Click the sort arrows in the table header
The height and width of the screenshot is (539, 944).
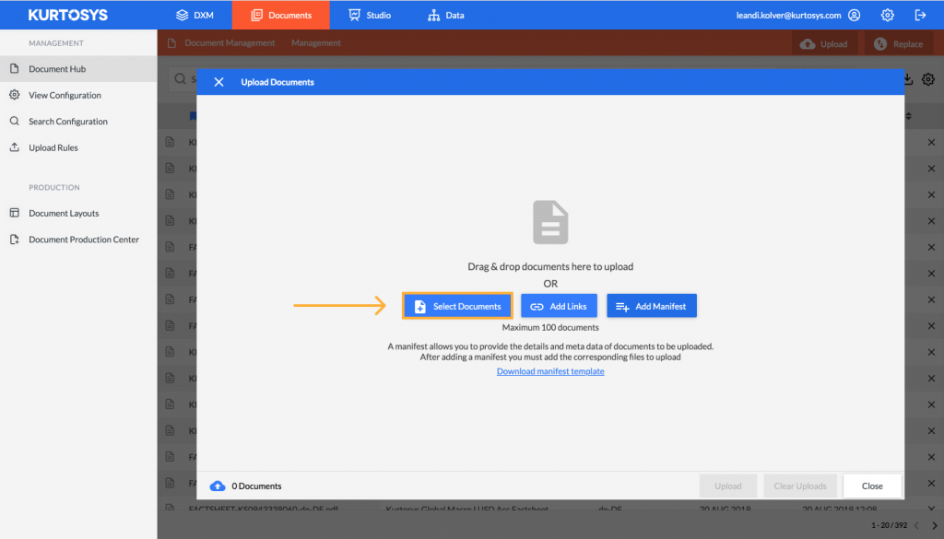[x=908, y=116]
